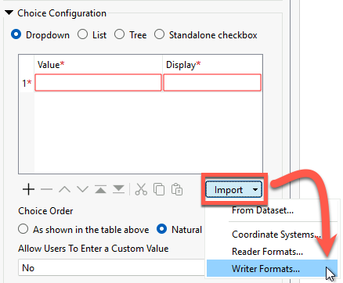This screenshot has height=283, width=343.
Task: Copy the selected row
Action: pyautogui.click(x=159, y=189)
